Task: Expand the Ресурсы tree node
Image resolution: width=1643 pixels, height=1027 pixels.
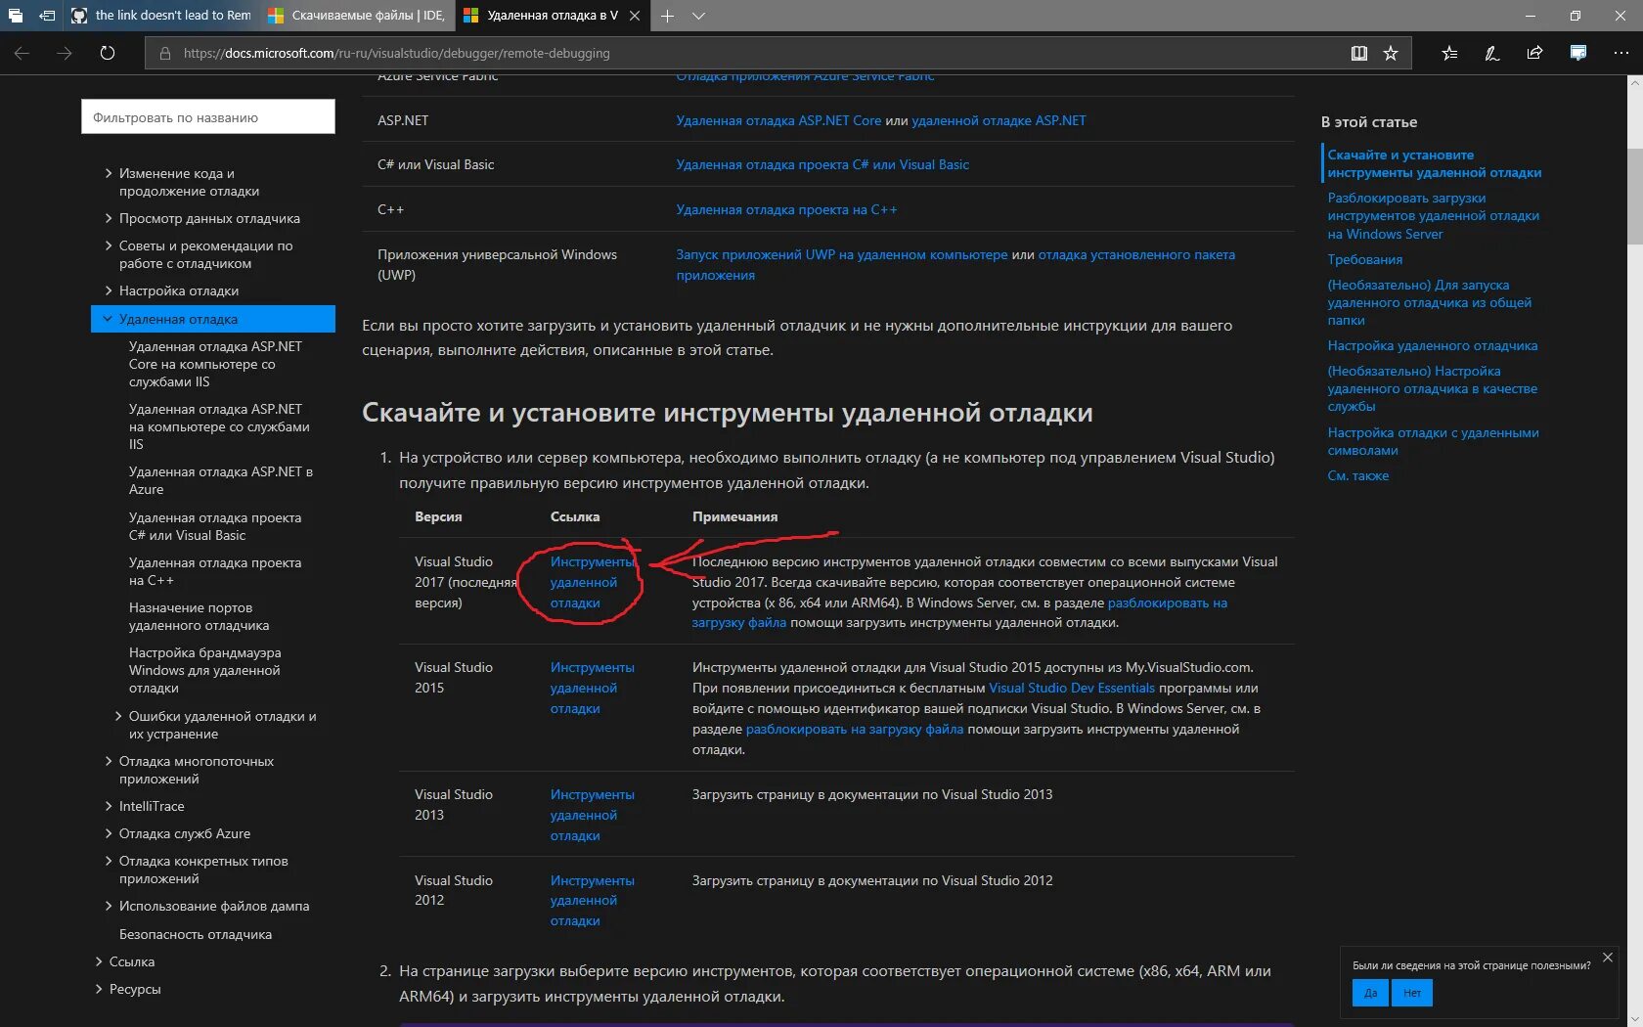Action: click(x=99, y=989)
